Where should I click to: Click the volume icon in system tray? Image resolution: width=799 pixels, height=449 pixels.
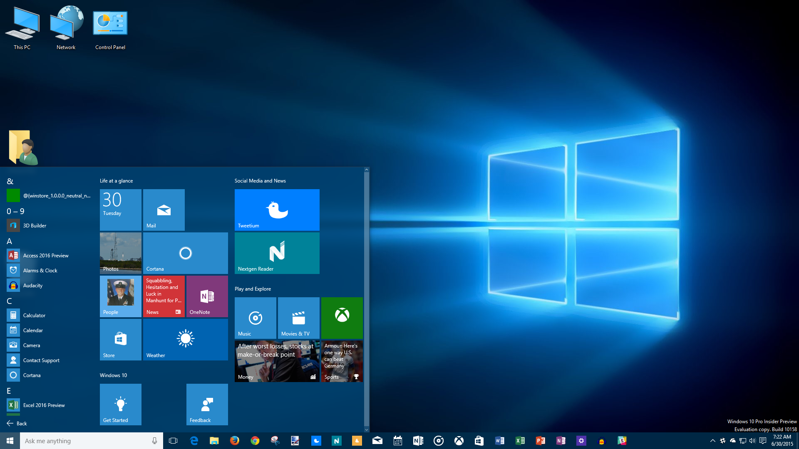[752, 441]
